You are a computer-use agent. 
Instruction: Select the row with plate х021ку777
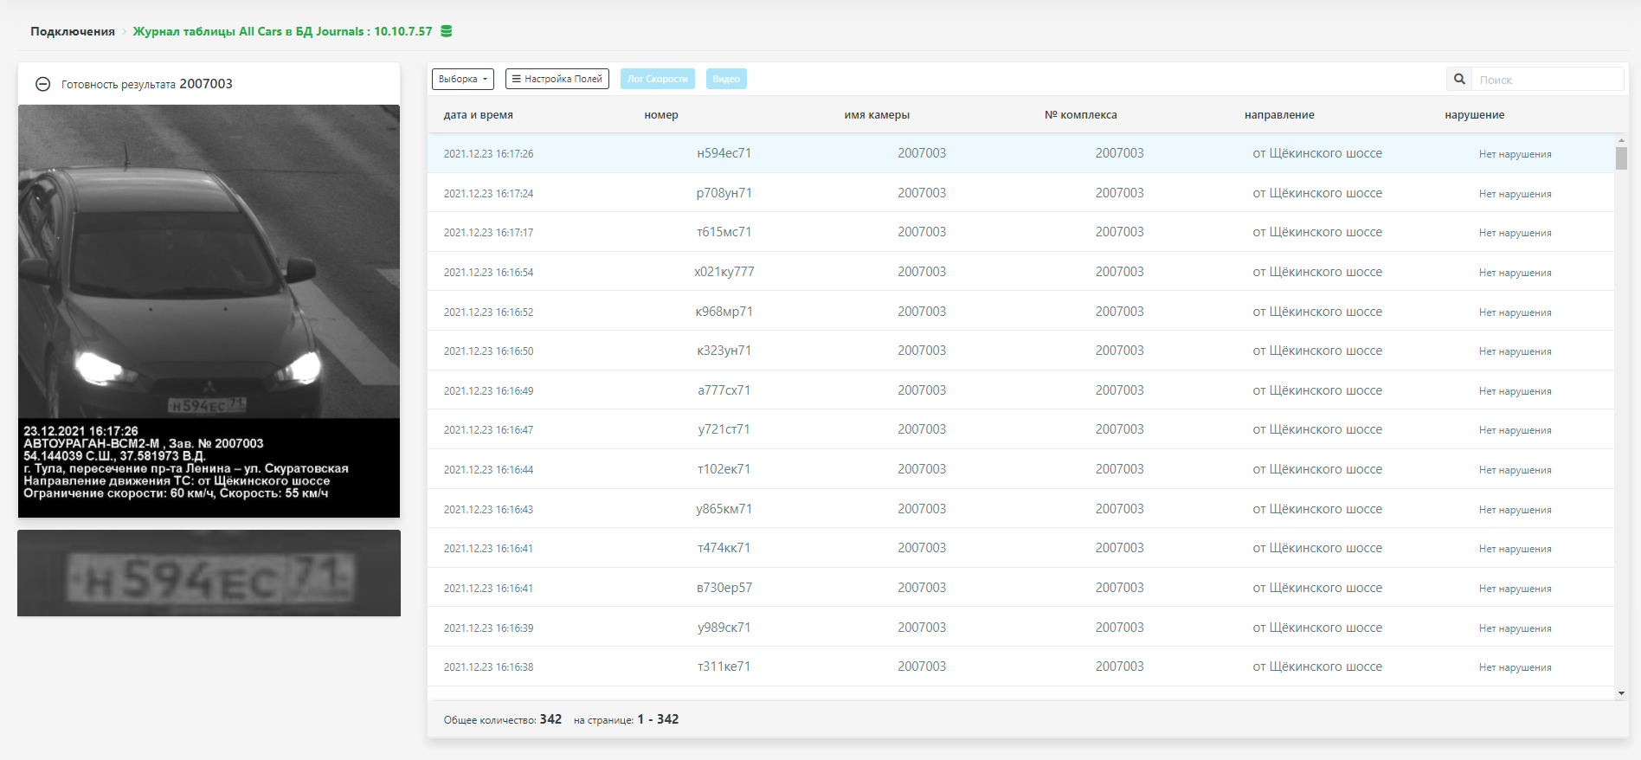pos(724,272)
